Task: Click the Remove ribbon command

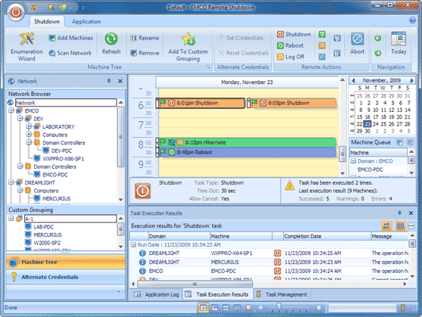Action: click(144, 53)
